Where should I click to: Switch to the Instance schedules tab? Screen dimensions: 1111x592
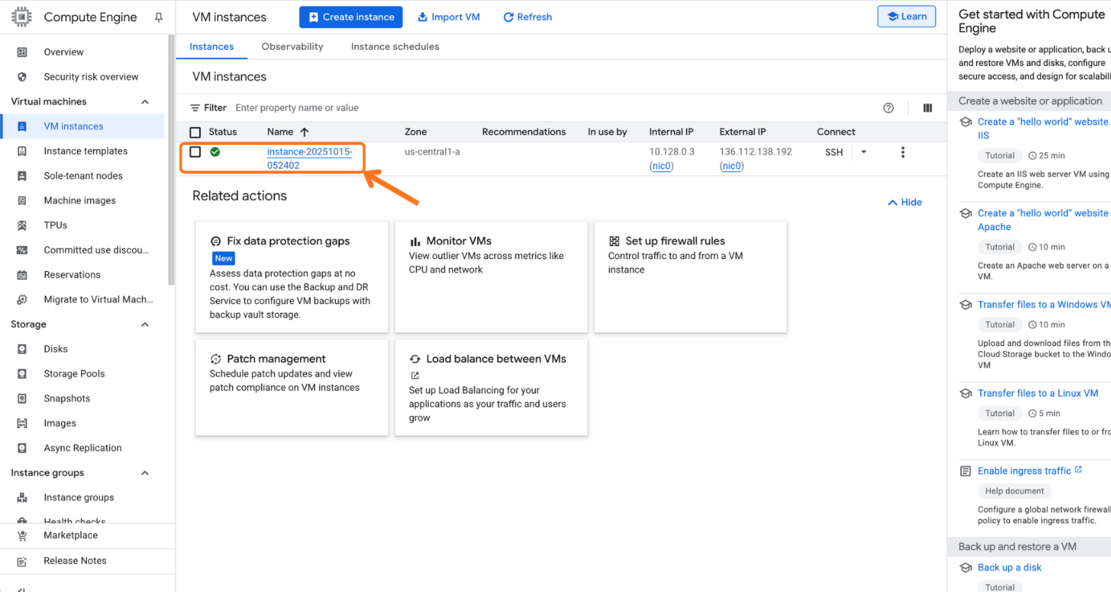pos(395,47)
